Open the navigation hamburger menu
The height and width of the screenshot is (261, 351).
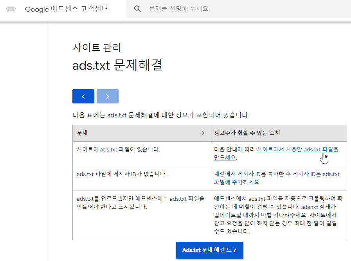pos(11,9)
